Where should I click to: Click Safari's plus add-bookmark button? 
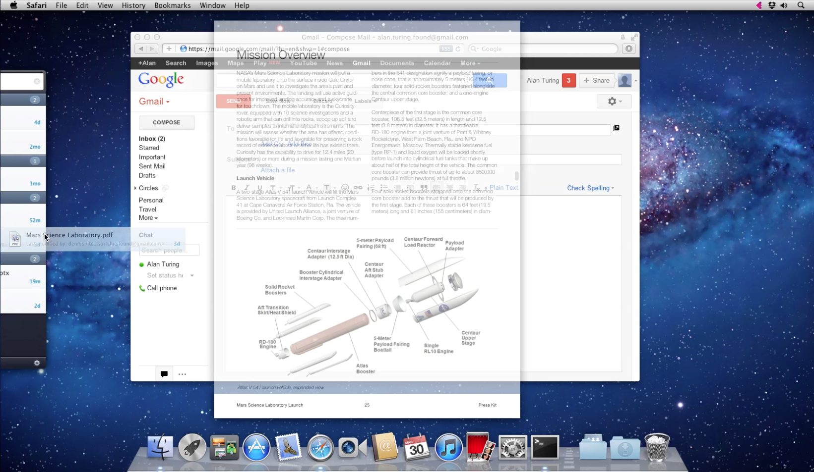169,49
